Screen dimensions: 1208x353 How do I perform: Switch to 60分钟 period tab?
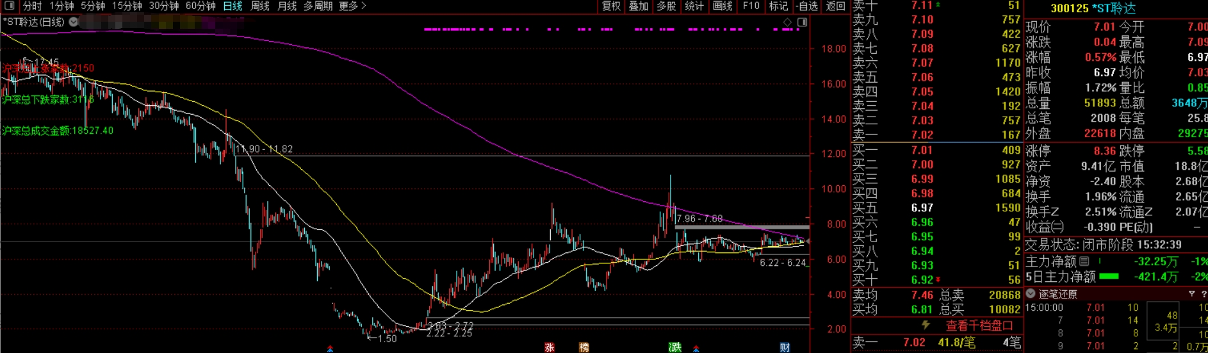(200, 6)
